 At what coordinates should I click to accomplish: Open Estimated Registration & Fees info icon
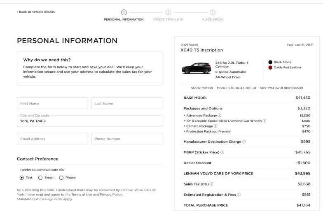tap(239, 195)
